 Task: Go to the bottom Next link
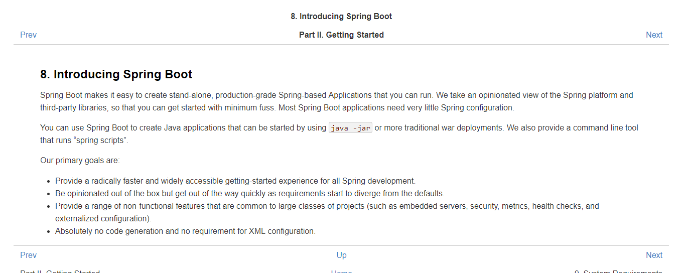654,255
